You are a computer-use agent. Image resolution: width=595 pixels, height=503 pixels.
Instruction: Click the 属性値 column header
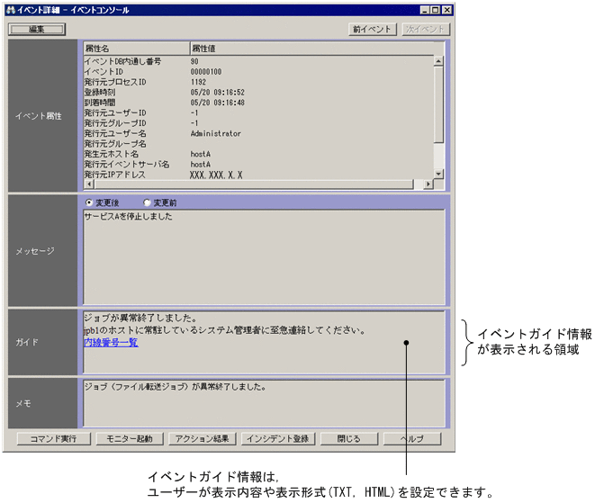pos(317,49)
